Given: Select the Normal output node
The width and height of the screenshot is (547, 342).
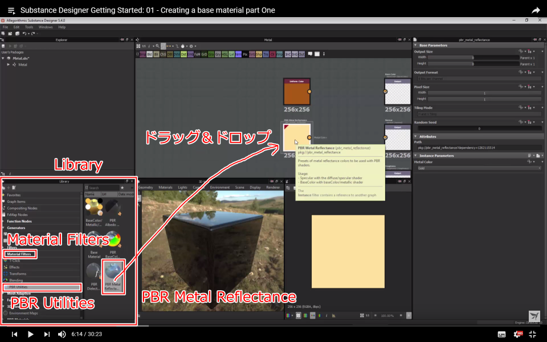Looking at the screenshot, I should click(x=398, y=137).
